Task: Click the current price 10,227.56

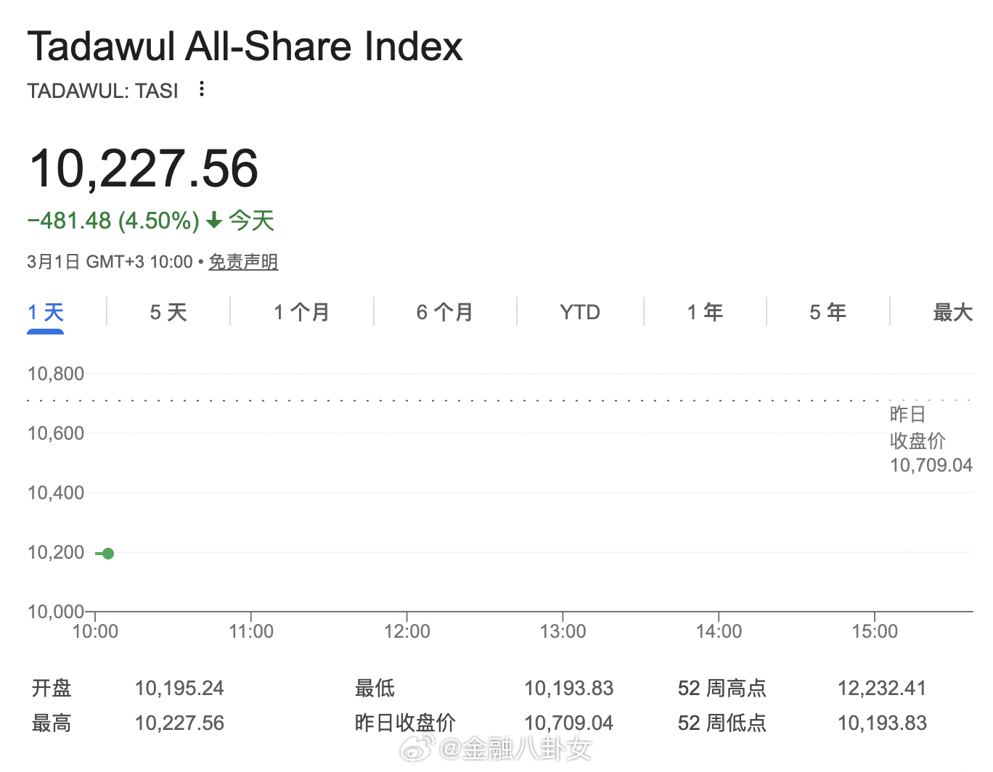Action: (x=143, y=168)
